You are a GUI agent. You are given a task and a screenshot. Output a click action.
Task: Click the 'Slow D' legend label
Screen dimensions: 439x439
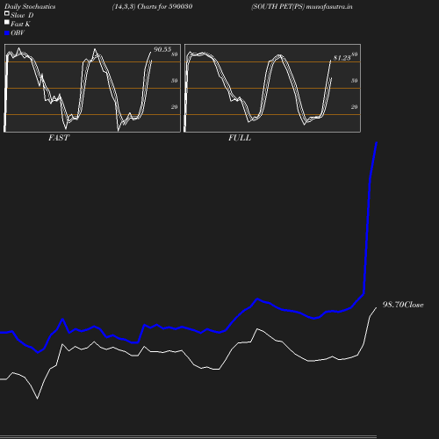coord(22,15)
